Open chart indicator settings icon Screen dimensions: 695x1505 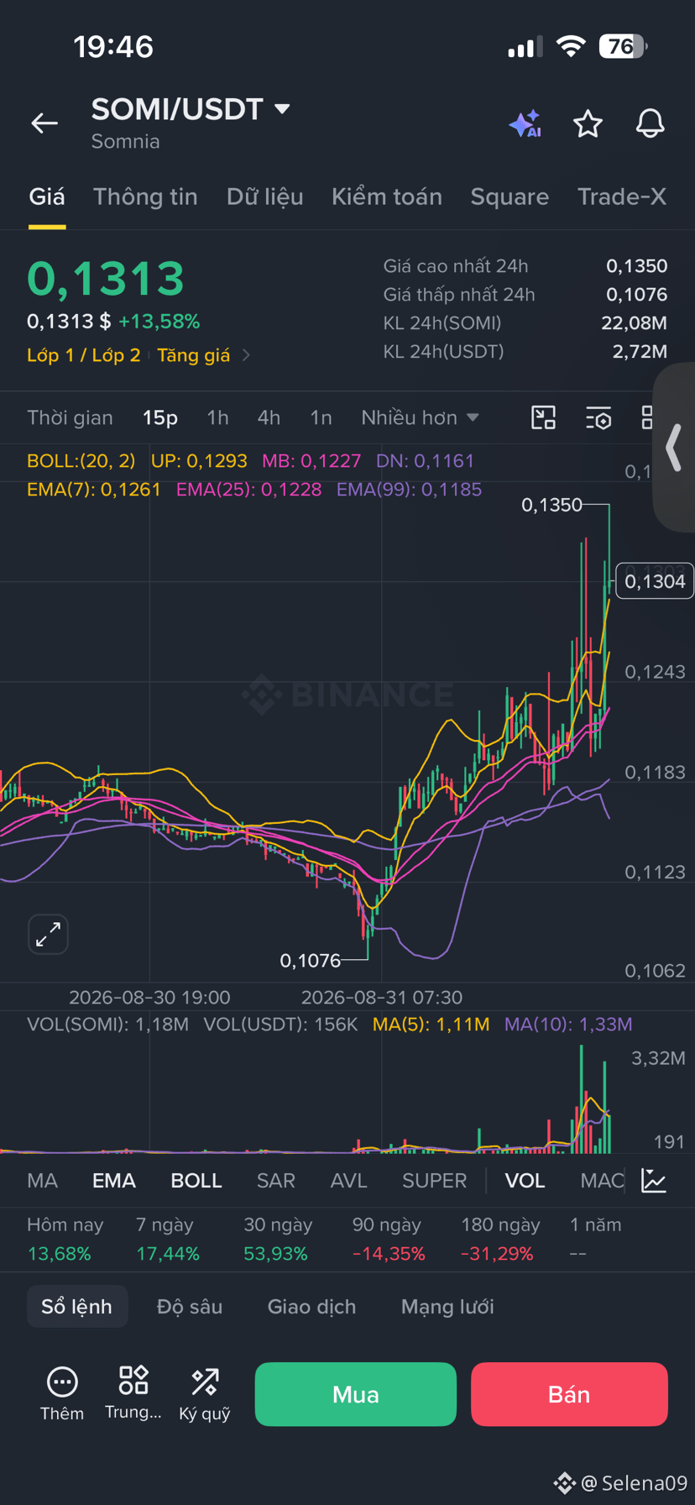point(598,417)
